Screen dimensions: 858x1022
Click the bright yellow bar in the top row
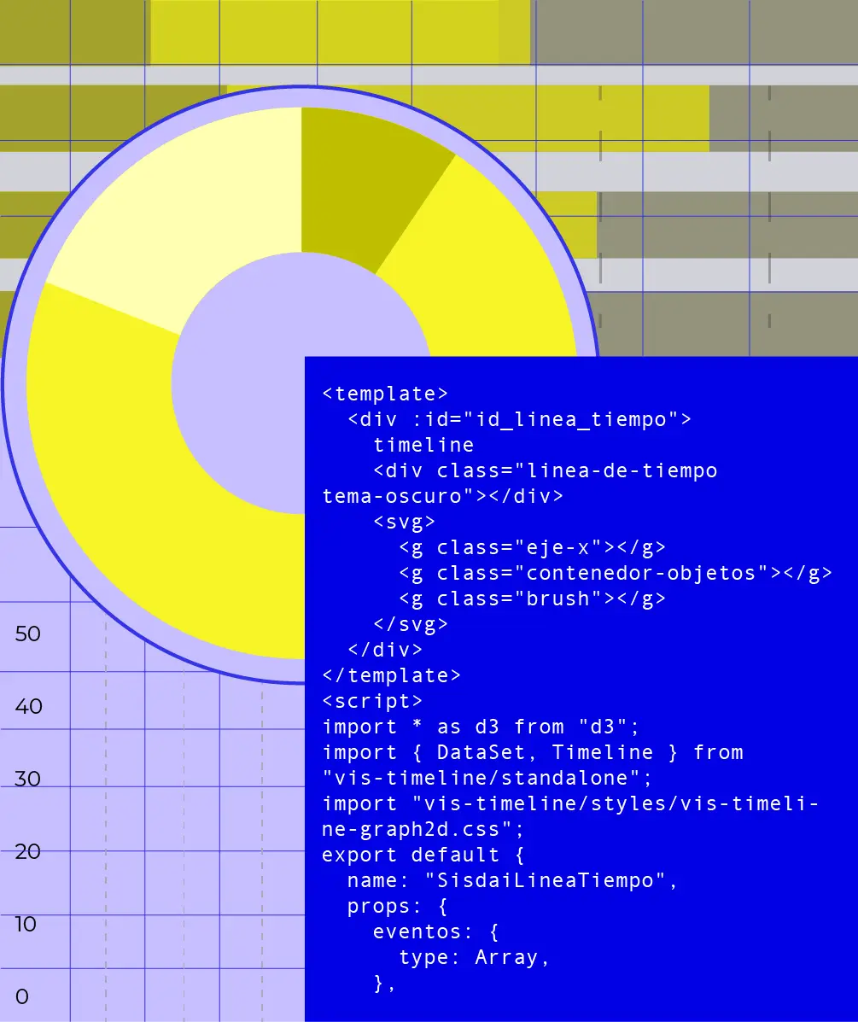pyautogui.click(x=340, y=32)
